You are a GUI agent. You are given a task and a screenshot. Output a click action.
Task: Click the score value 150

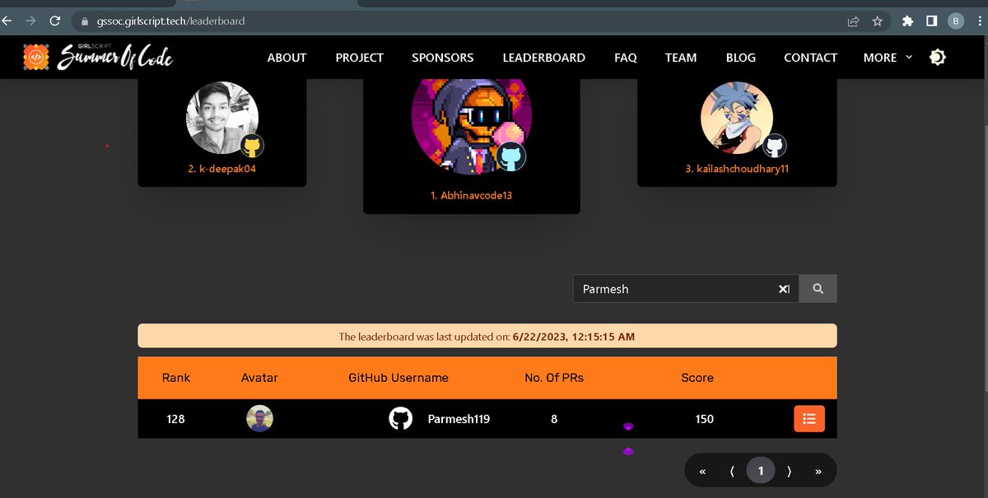704,419
